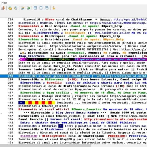Select the row with 268 users
This screenshot has height=147, width=147.
[x=73, y=63]
